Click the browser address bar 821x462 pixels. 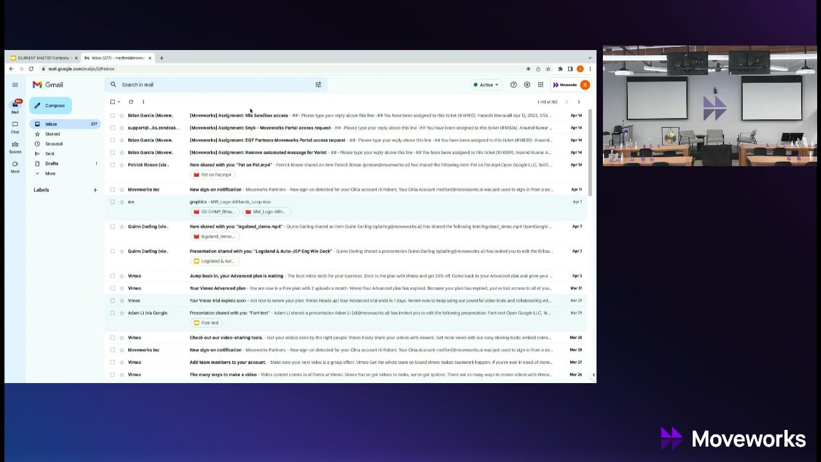pyautogui.click(x=282, y=69)
